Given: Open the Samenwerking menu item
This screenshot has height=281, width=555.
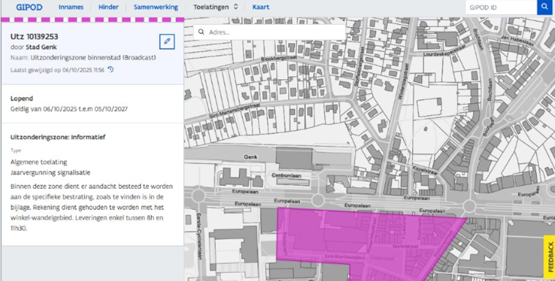Looking at the screenshot, I should point(155,7).
